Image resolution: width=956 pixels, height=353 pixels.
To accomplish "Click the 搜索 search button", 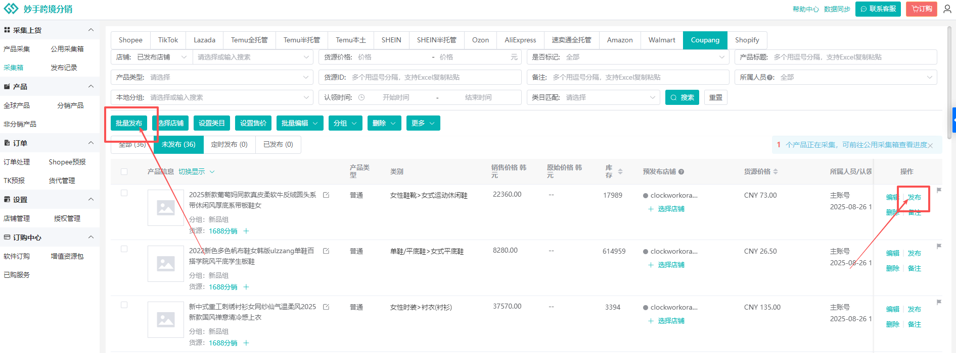I will coord(682,97).
